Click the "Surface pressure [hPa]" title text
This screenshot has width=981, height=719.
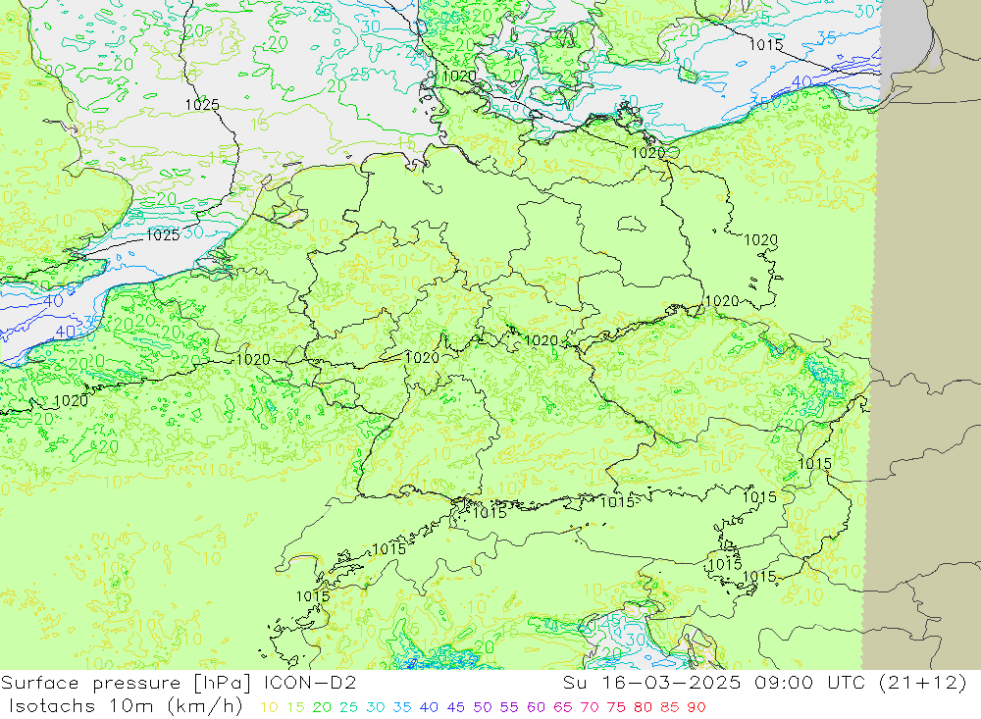(126, 683)
